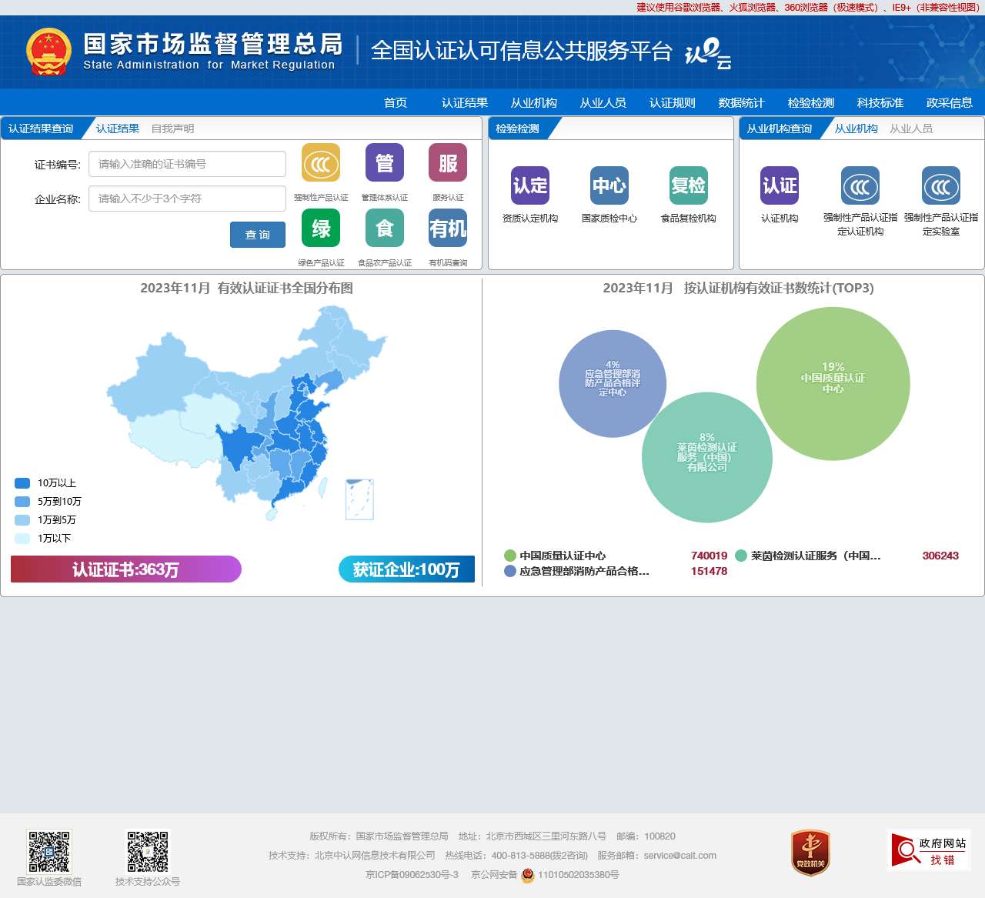Click the 技术支持公众号 QR code

click(x=148, y=851)
